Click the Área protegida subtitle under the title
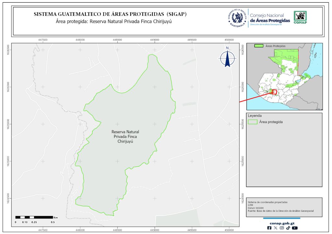The height and width of the screenshot is (234, 332). pyautogui.click(x=113, y=22)
